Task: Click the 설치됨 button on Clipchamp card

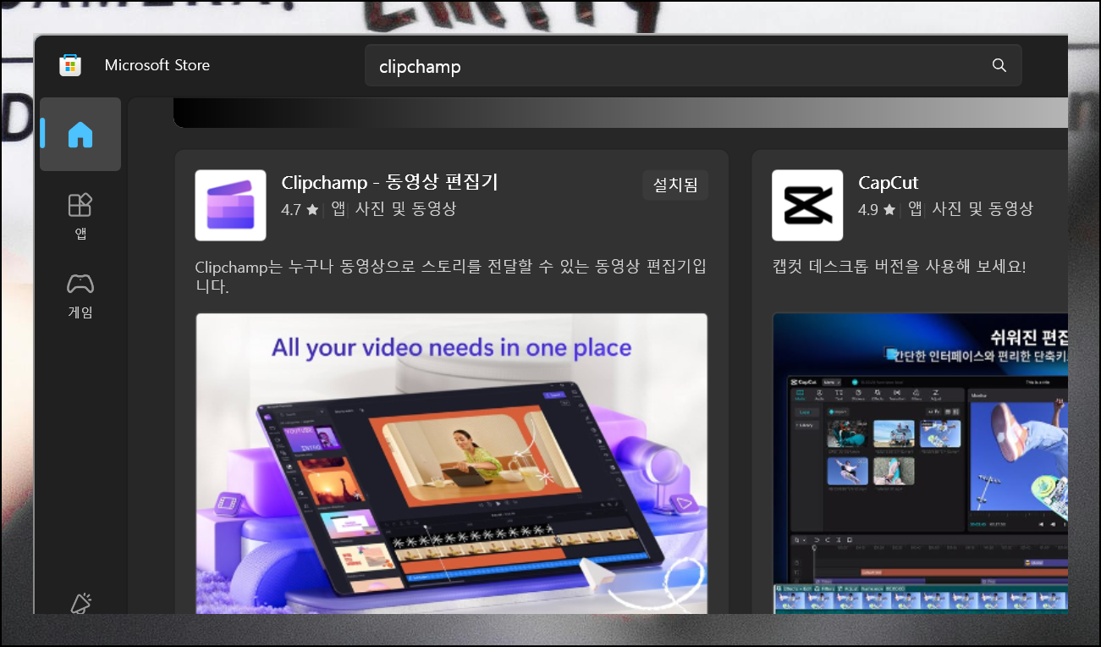Action: pyautogui.click(x=675, y=185)
